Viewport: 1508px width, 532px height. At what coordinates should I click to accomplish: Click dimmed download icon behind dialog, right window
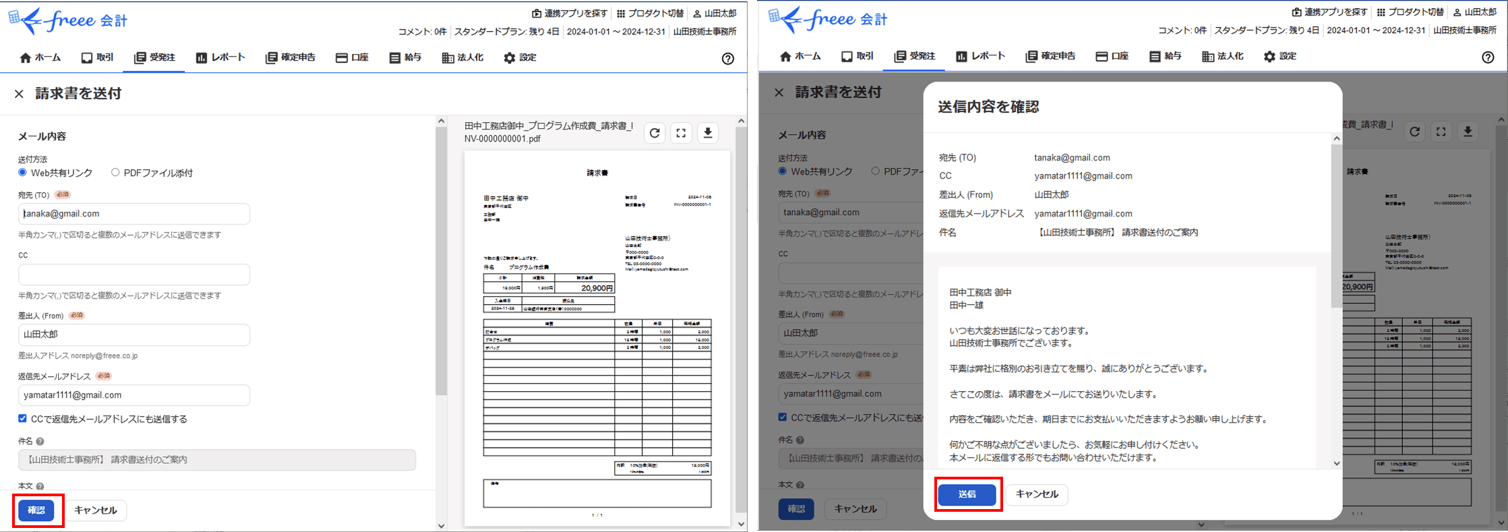tap(1468, 131)
